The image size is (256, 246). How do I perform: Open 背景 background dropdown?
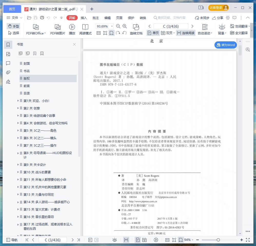coord(222,30)
